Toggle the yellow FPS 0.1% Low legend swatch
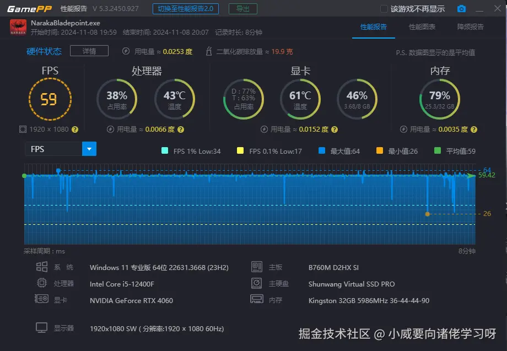 pos(240,150)
